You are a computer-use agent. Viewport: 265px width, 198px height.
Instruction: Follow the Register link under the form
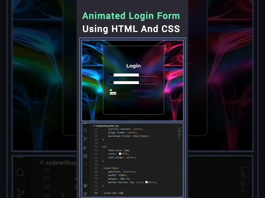pyautogui.click(x=145, y=96)
